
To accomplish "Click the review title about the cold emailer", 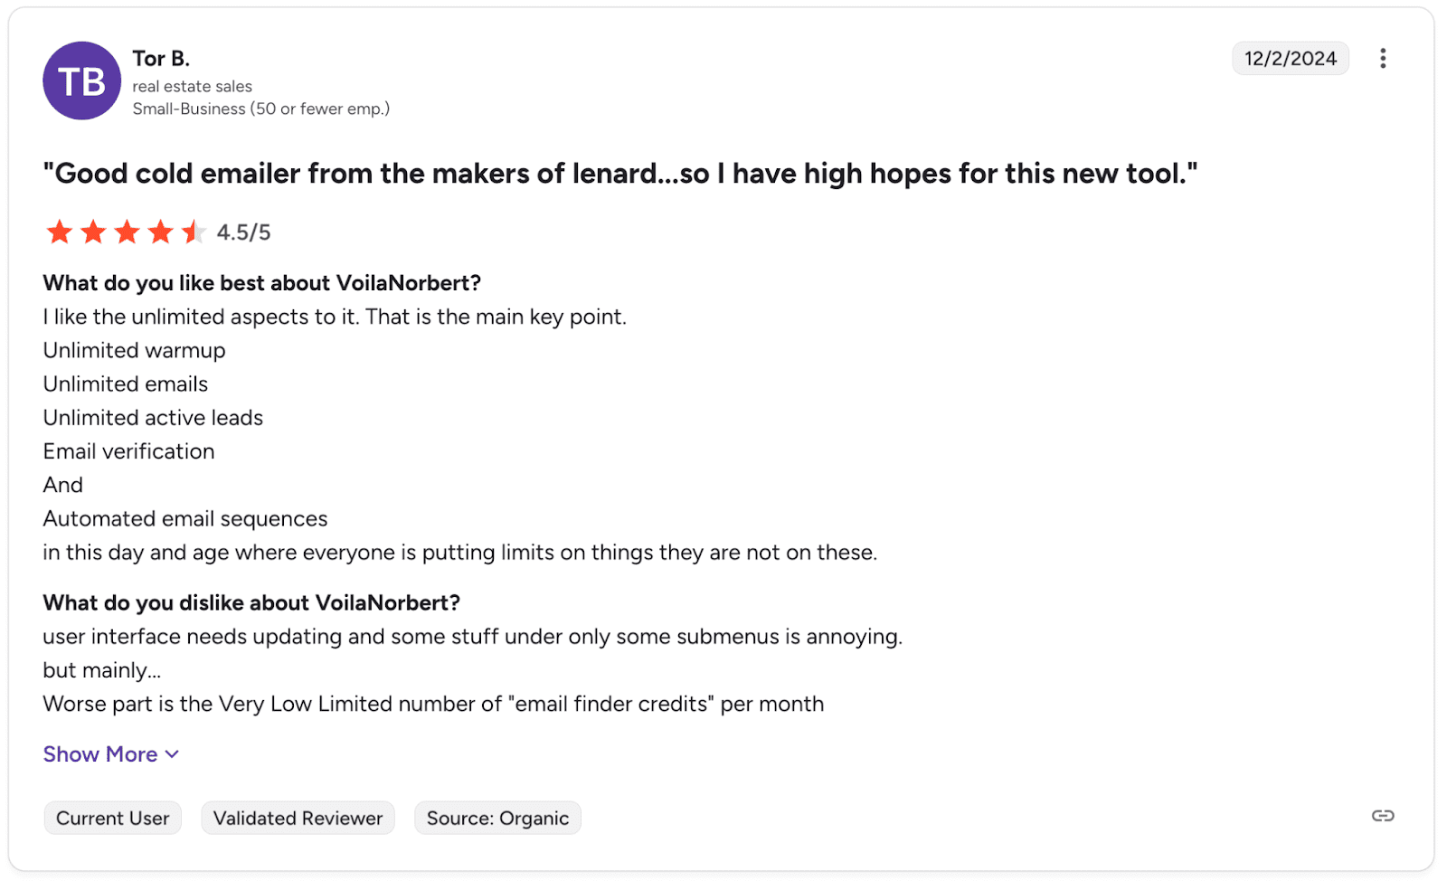I will pos(620,174).
